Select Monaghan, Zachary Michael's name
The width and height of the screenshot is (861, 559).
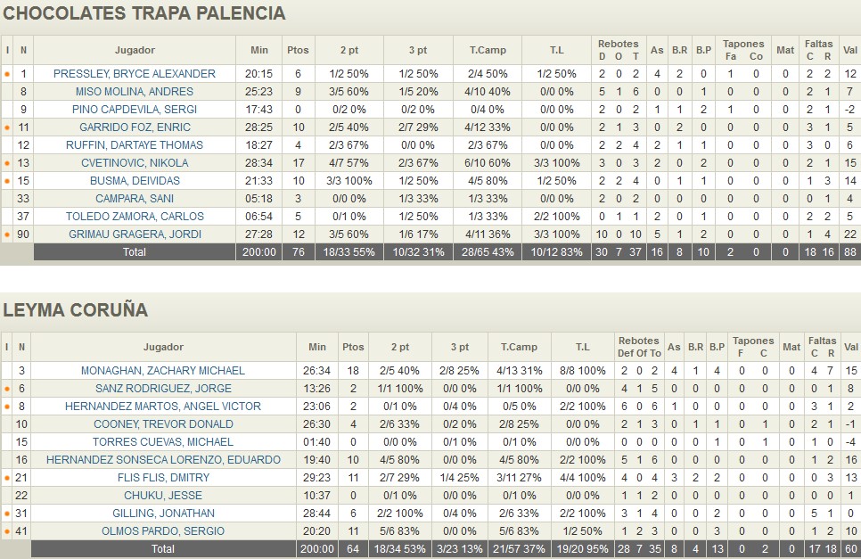coord(163,371)
